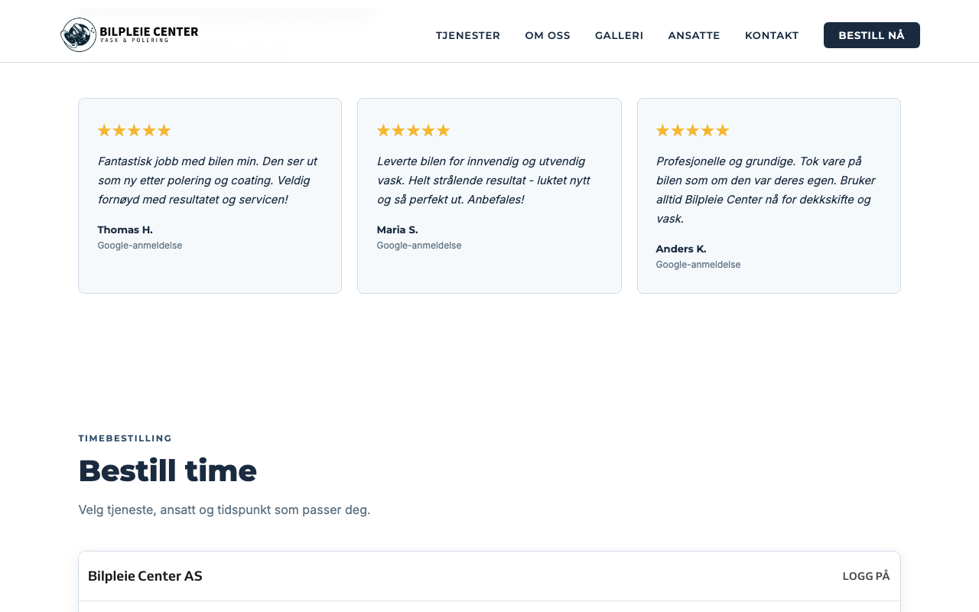
Task: Click the Bilpleie Center AS booking title
Action: tap(145, 576)
